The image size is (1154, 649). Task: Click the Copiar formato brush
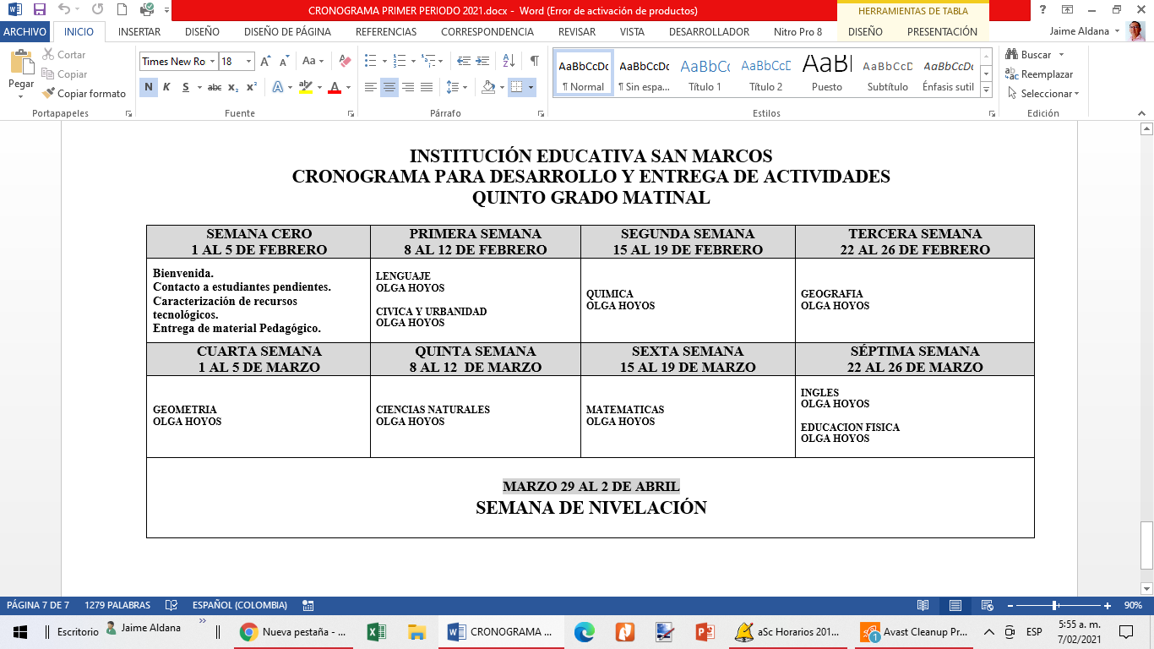(x=84, y=94)
